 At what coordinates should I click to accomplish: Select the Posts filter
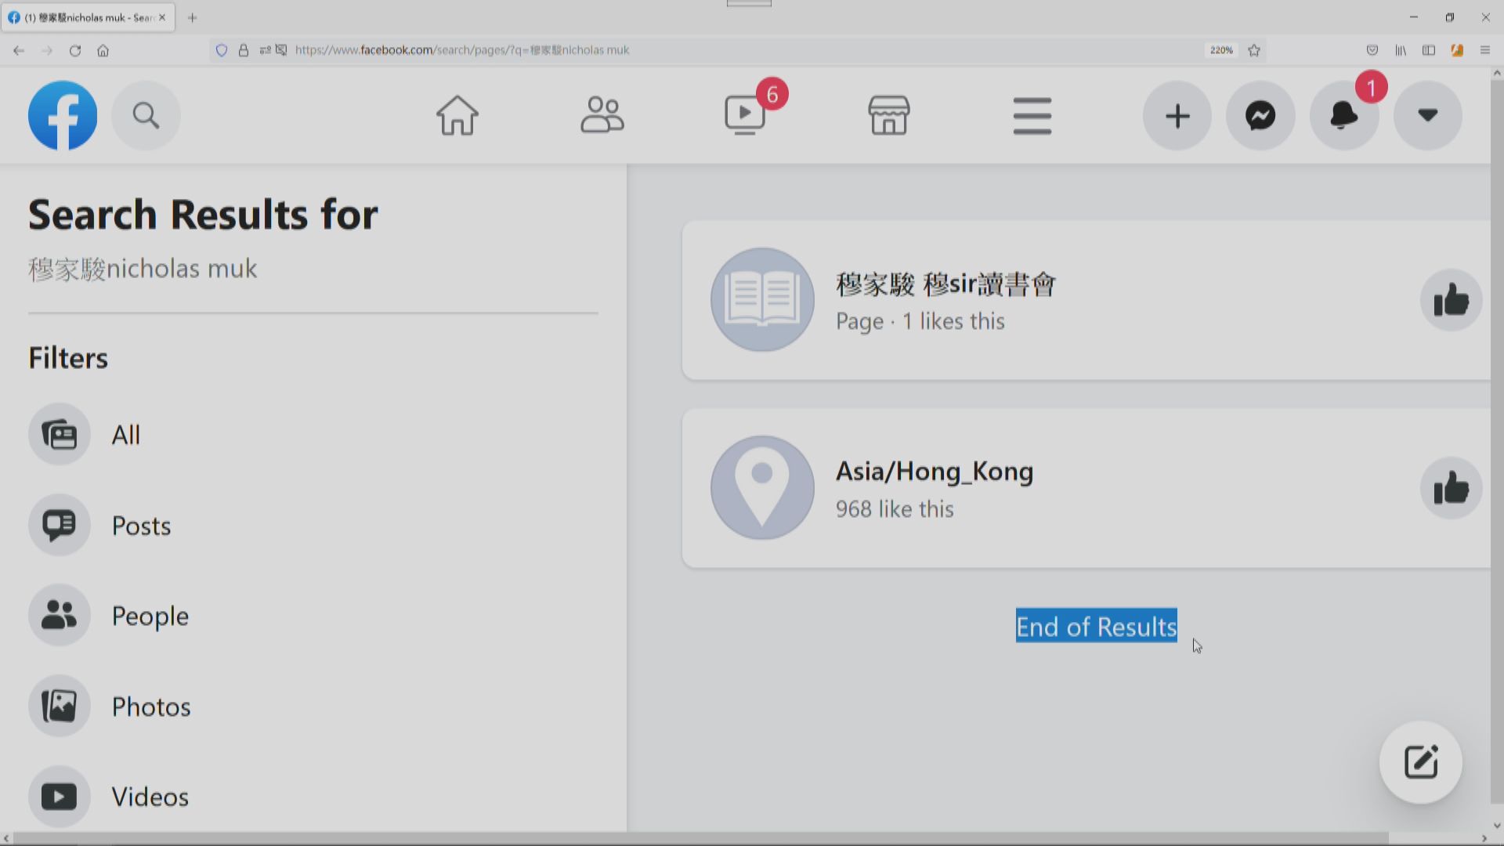(141, 526)
